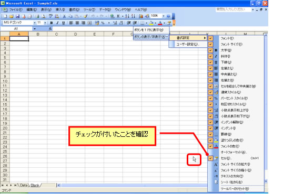Click テキストの方向 entry
This screenshot has width=284, height=194.
click(x=236, y=176)
